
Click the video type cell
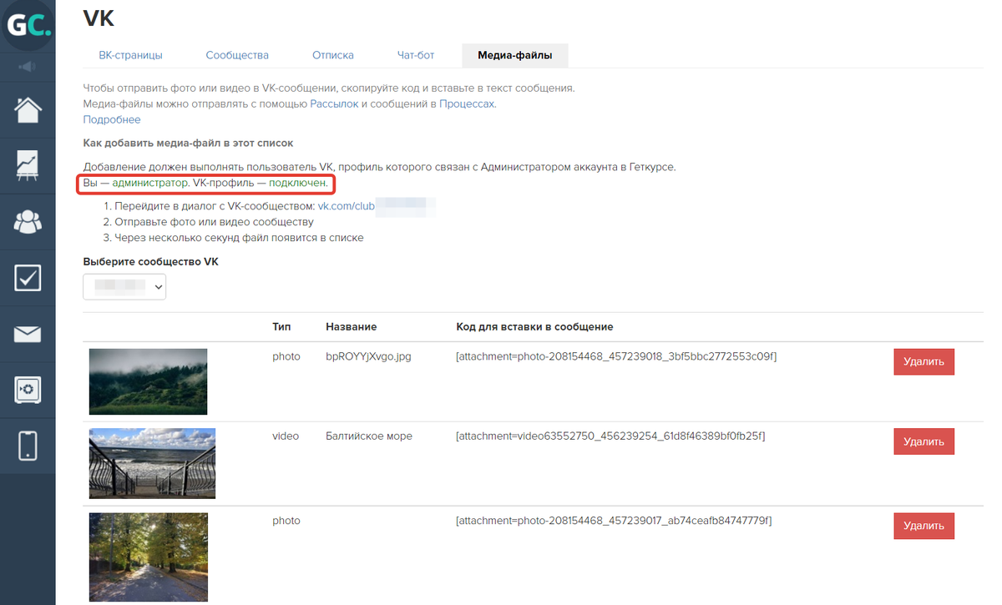point(286,436)
